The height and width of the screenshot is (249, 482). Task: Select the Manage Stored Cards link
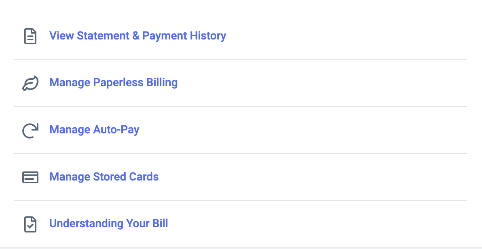pos(104,176)
